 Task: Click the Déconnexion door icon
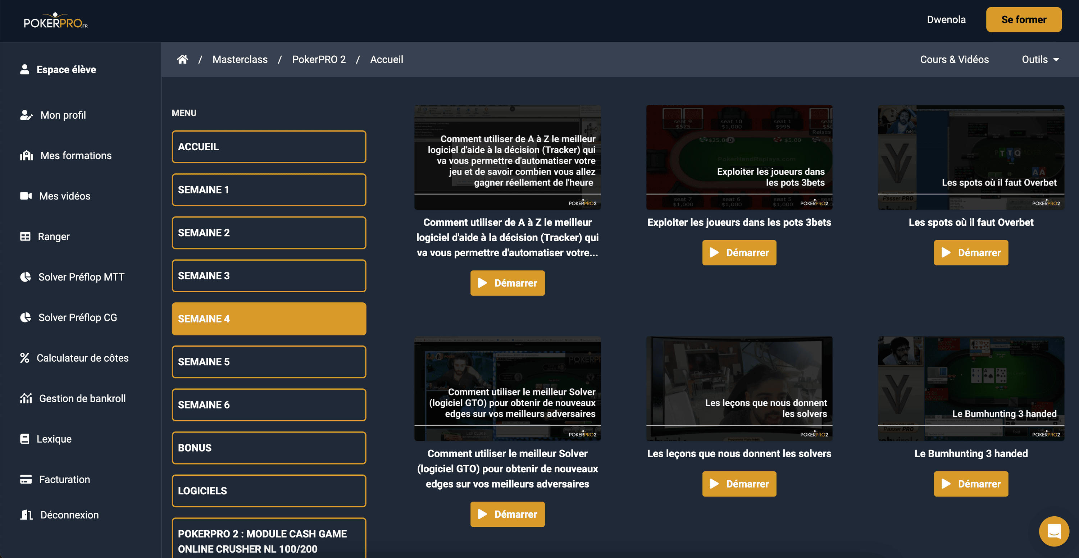click(26, 515)
